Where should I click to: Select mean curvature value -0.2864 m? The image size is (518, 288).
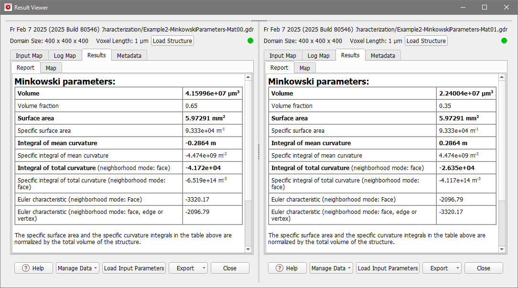(x=201, y=143)
